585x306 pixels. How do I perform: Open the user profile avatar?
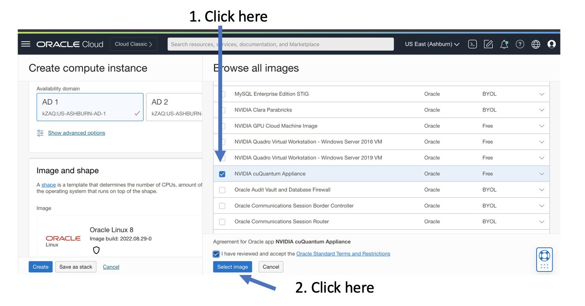click(x=551, y=44)
